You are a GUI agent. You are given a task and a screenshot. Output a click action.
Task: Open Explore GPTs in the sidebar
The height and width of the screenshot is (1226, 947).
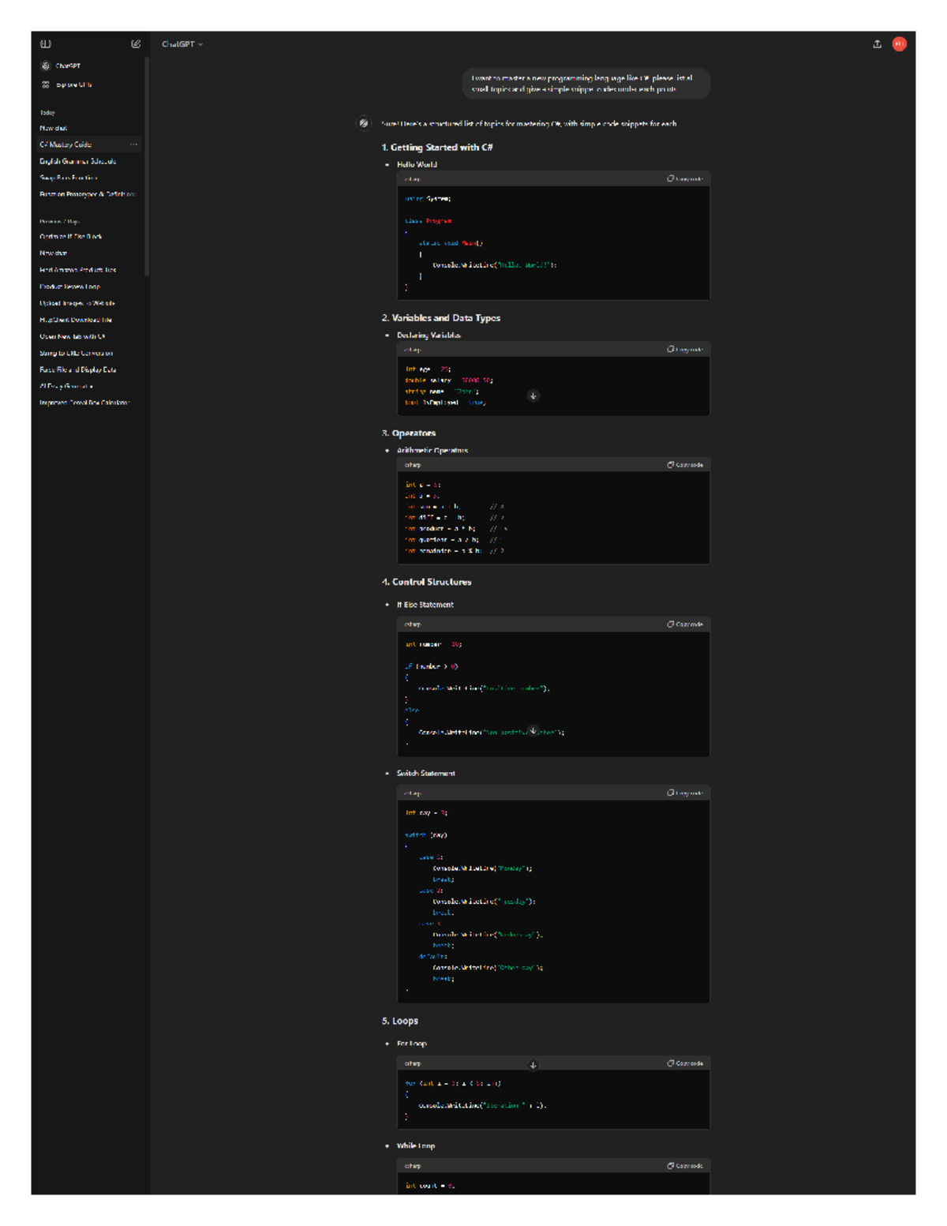pyautogui.click(x=67, y=84)
